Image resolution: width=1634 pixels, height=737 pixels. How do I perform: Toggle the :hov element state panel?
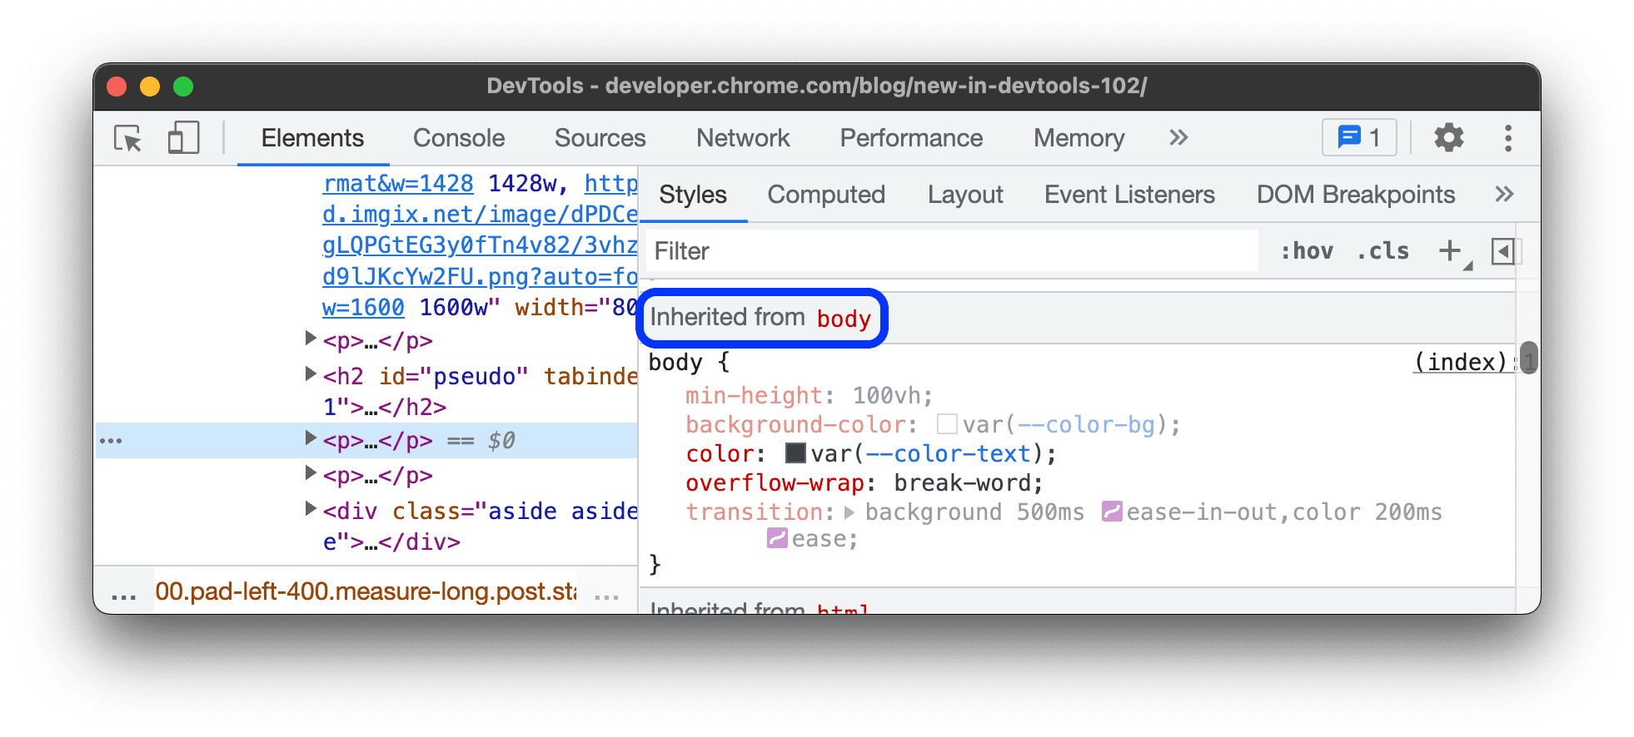pyautogui.click(x=1308, y=250)
